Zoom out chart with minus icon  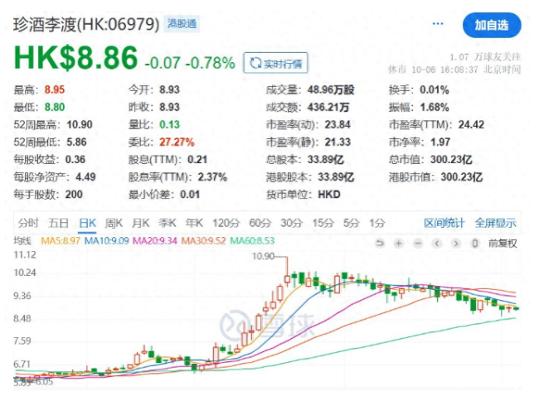point(417,244)
